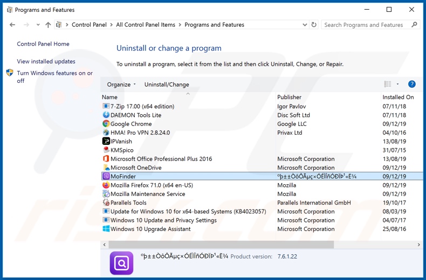Select Mozilla Firefox 71.0 entry name

click(152, 185)
